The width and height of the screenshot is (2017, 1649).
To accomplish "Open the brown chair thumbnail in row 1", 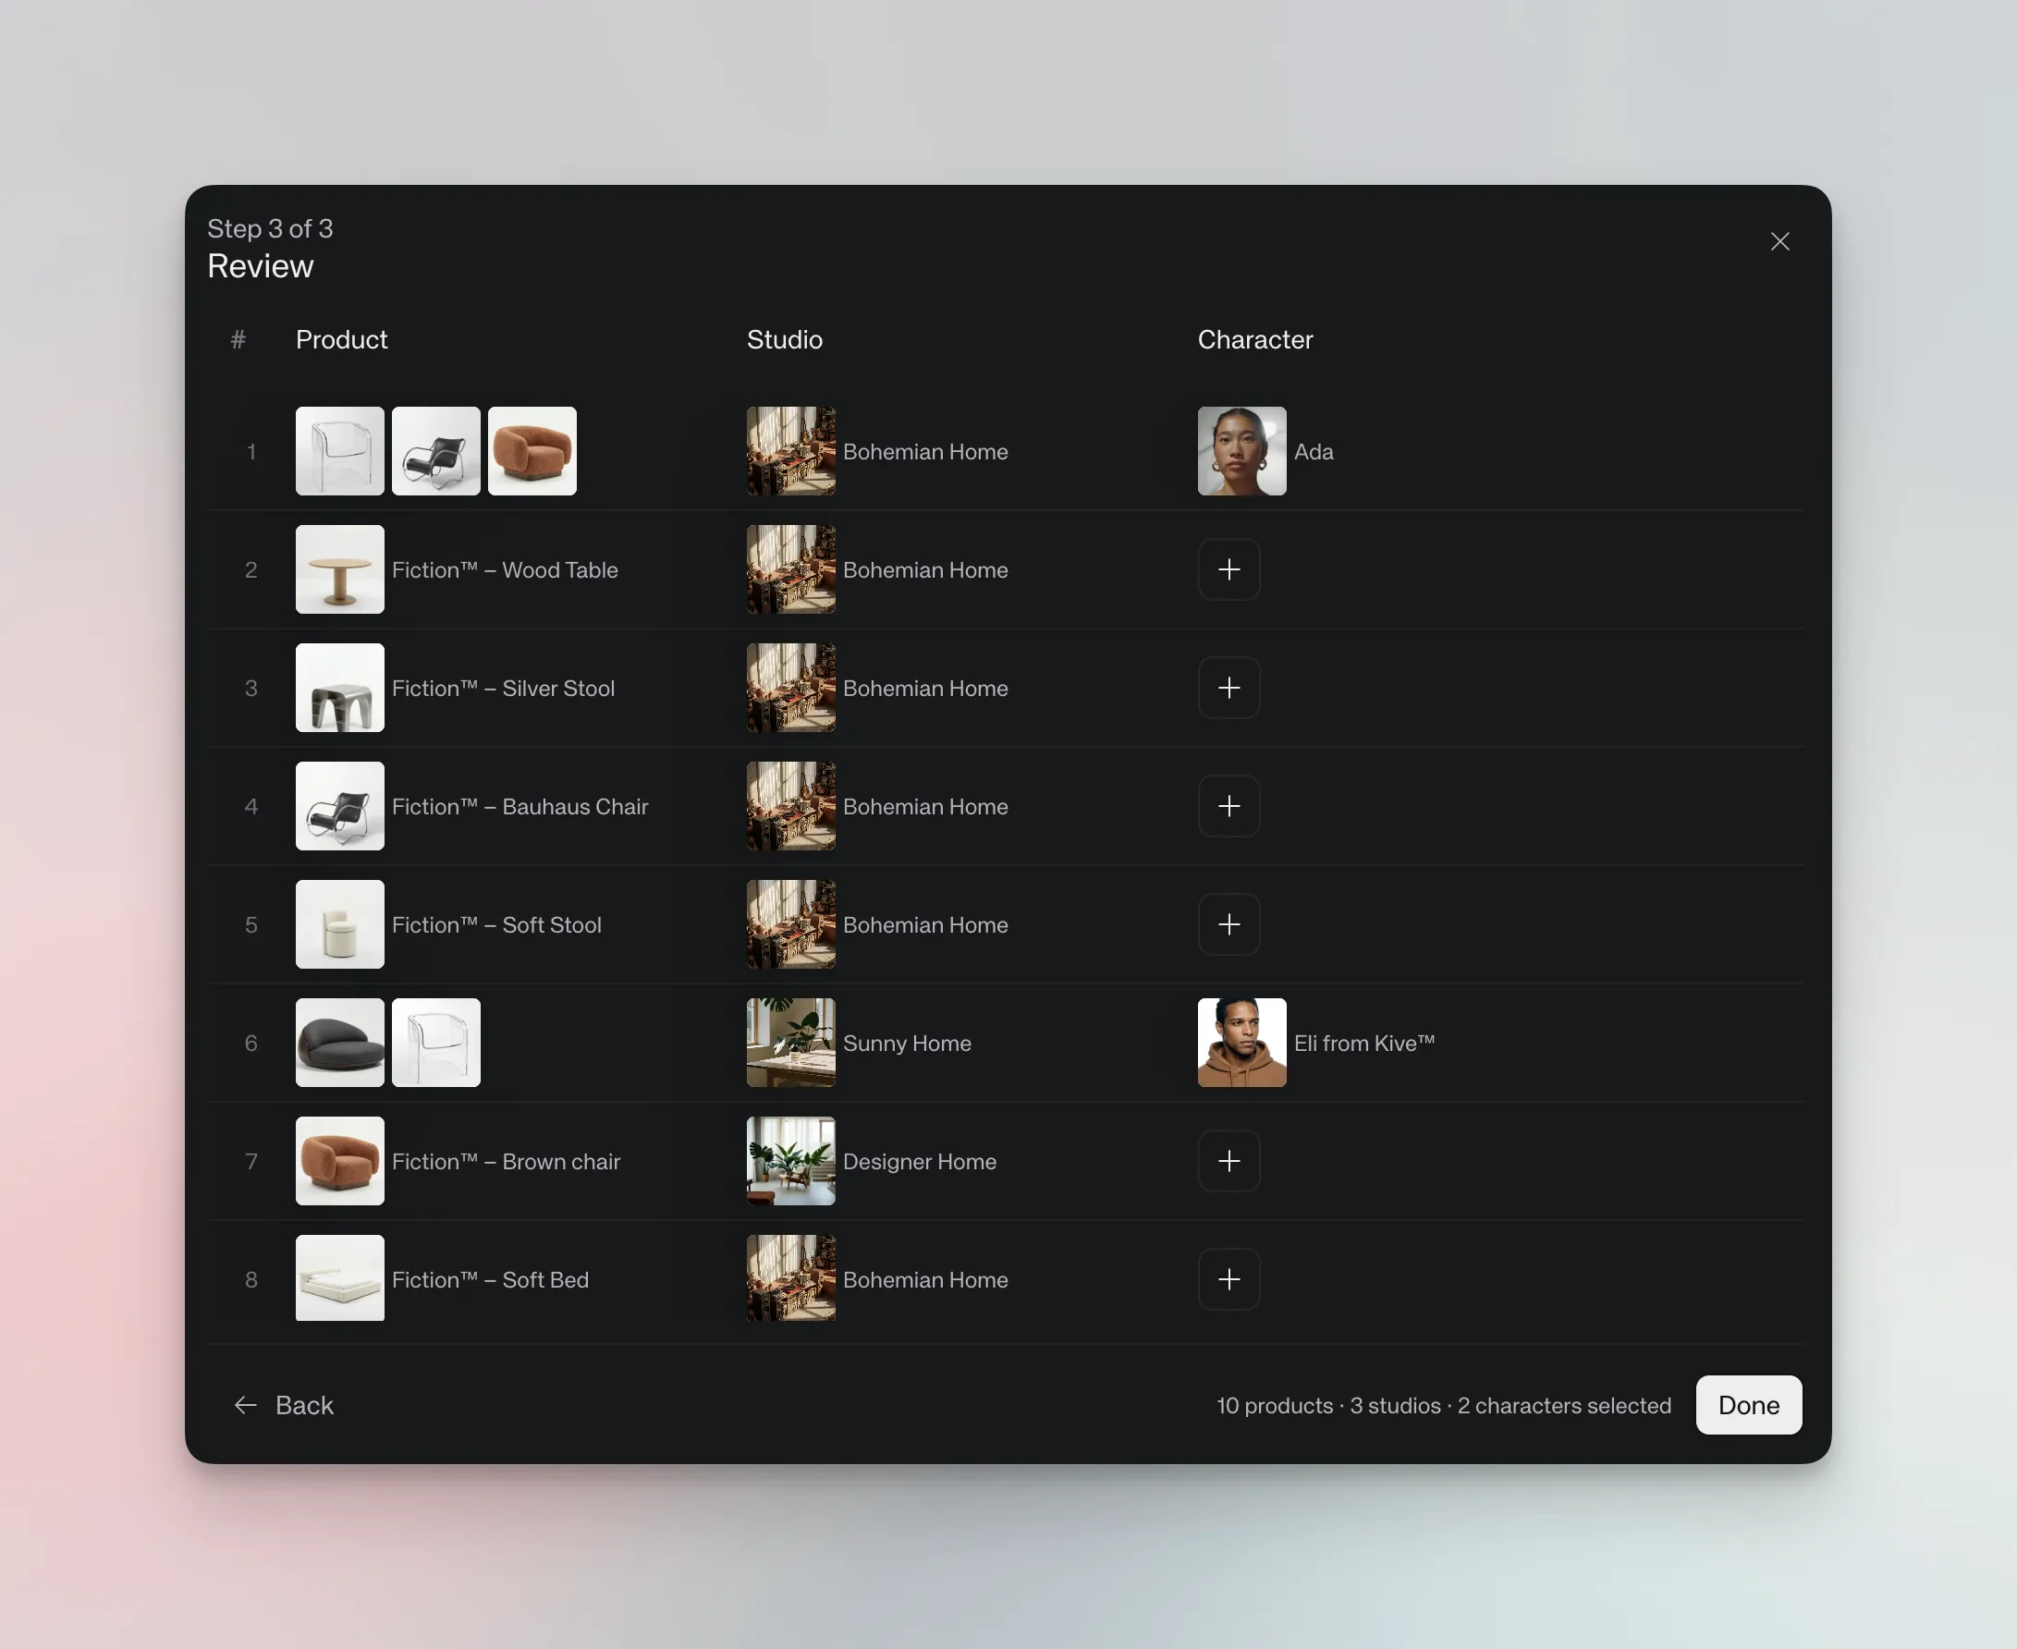I will point(532,451).
